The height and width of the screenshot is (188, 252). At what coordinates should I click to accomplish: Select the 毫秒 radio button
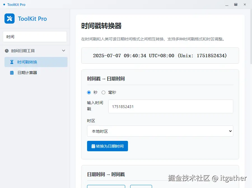coord(104,93)
